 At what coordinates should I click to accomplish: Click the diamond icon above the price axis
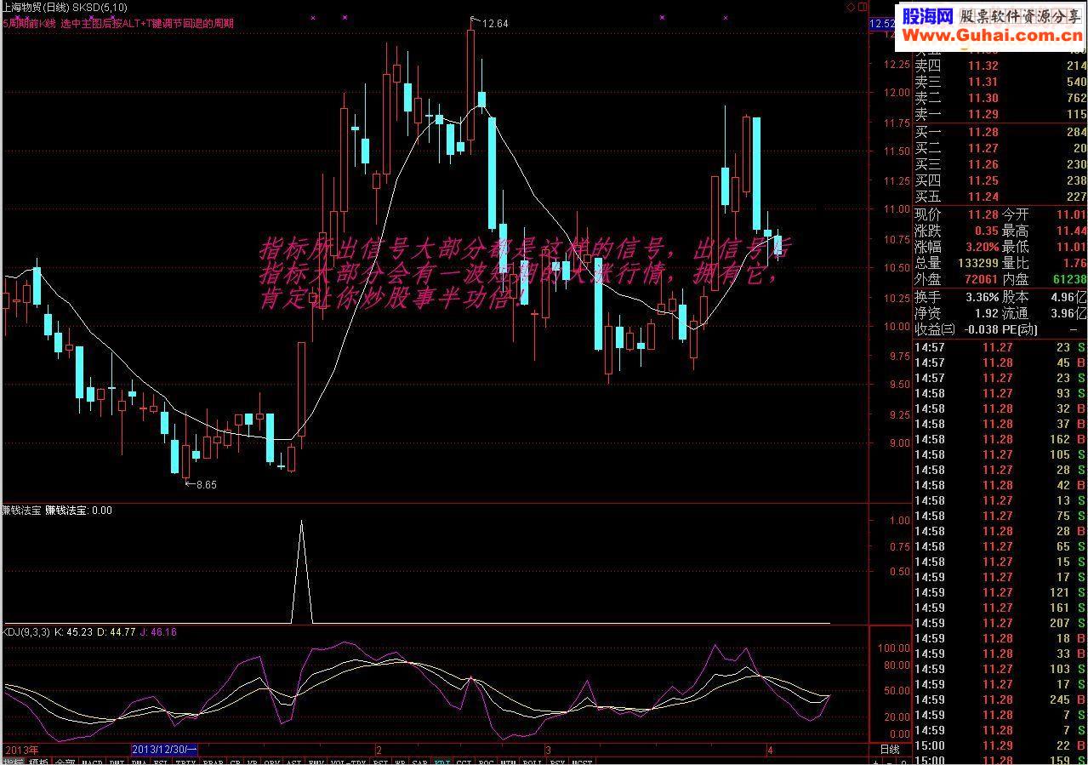851,7
